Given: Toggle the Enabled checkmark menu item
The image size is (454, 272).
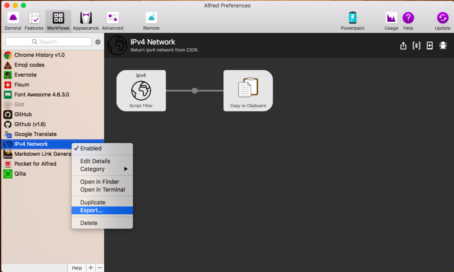Looking at the screenshot, I should coord(102,148).
